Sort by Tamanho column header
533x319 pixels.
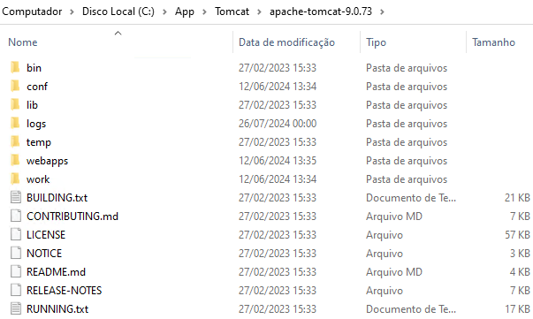pyautogui.click(x=493, y=42)
